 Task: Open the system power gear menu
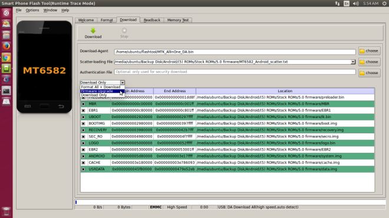click(x=384, y=4)
